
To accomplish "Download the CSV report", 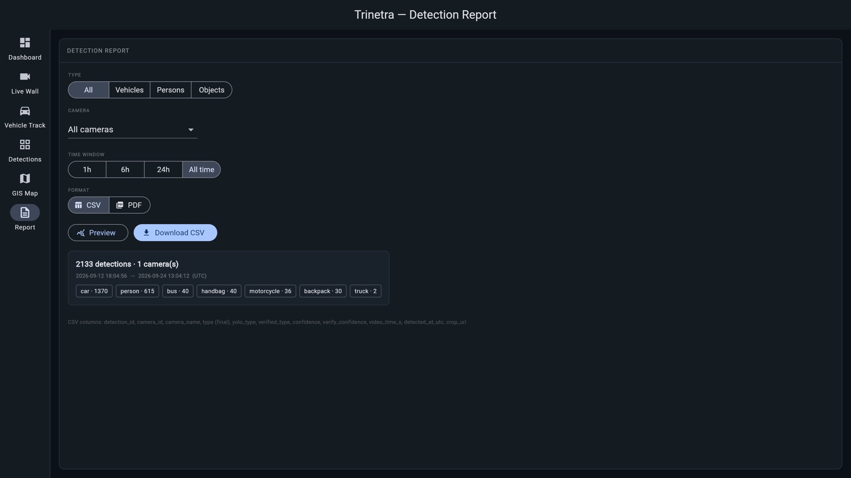I will point(176,233).
